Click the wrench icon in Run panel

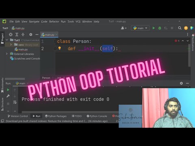[8, 96]
